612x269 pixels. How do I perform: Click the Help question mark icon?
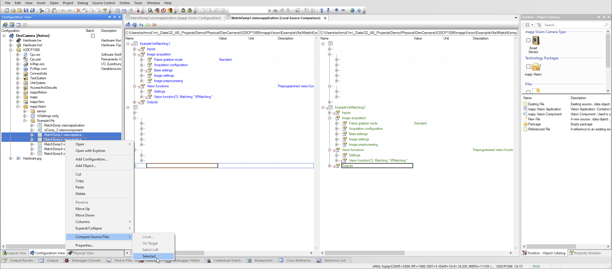tap(359, 10)
